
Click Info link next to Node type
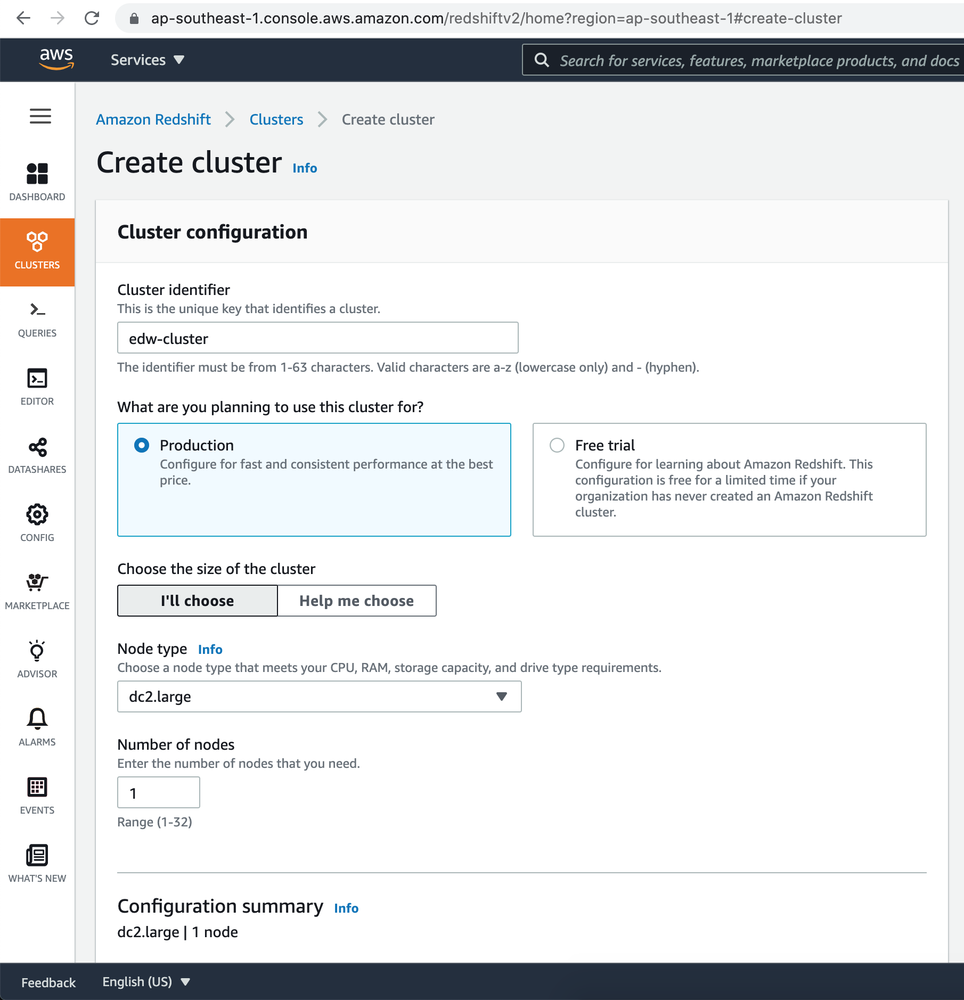pos(210,649)
